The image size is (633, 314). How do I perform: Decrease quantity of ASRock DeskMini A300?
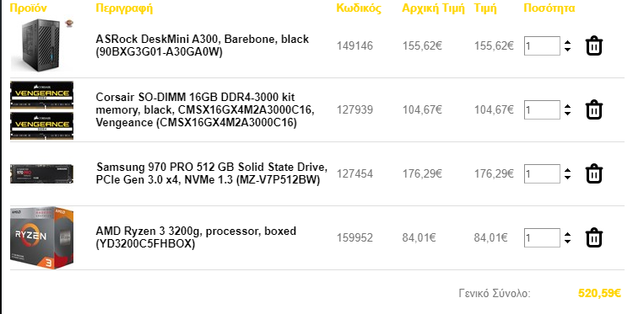pos(568,50)
